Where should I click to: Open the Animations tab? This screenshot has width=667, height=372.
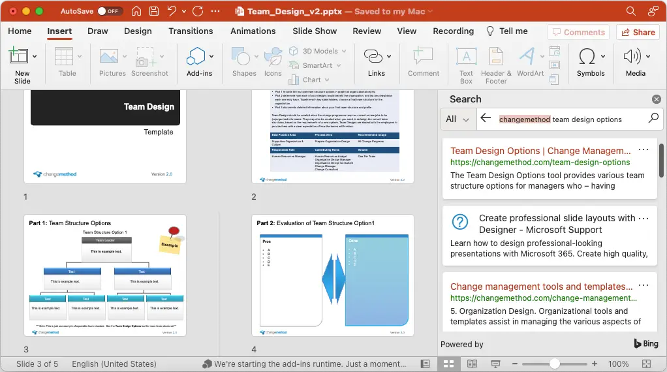click(253, 31)
